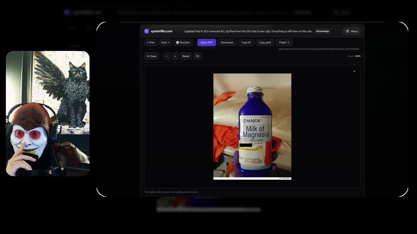417x234 pixels.
Task: Close the viewer with × Close
Action: coord(151,56)
